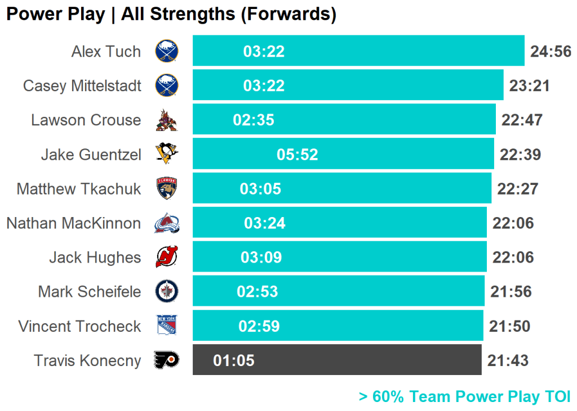Click the chart title 'Power Play | All Strengths (Forwards)'
Viewport: 577px width, 411px height.
[x=171, y=14]
